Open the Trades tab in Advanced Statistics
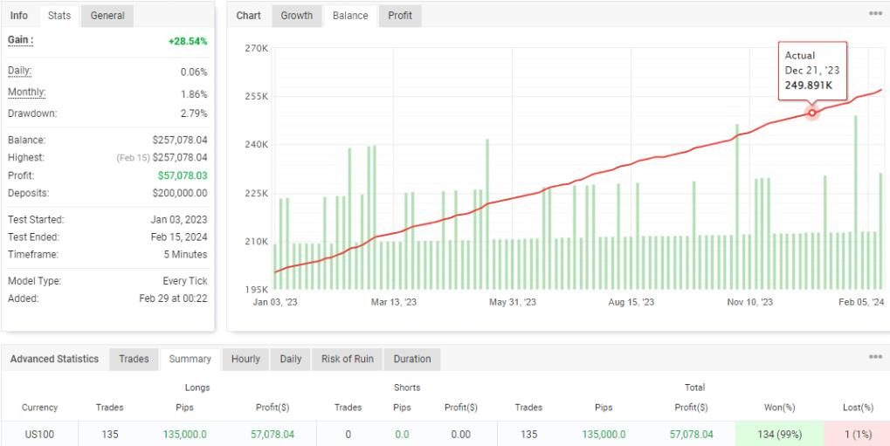Screen dimensions: 890x446 click(x=134, y=359)
